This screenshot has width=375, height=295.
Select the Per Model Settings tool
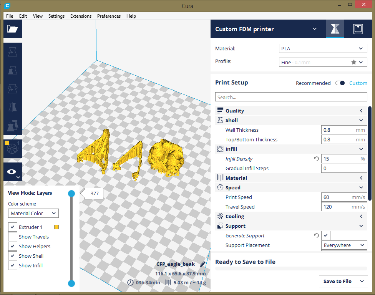coord(12,126)
